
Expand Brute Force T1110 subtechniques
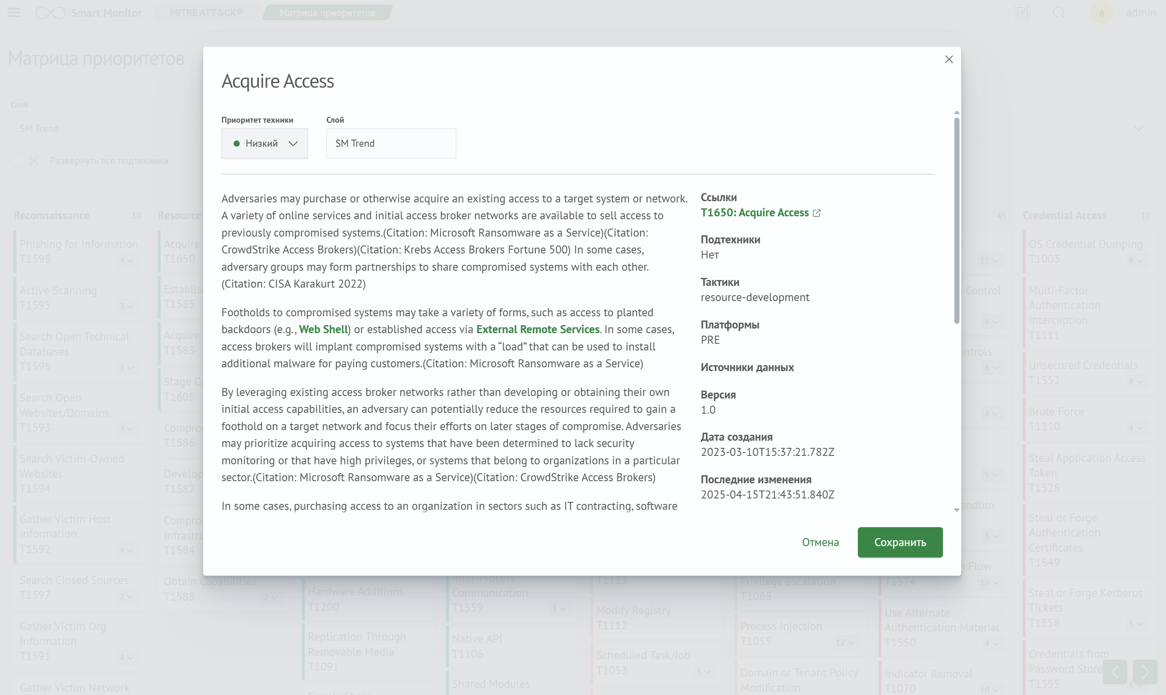pyautogui.click(x=1136, y=428)
